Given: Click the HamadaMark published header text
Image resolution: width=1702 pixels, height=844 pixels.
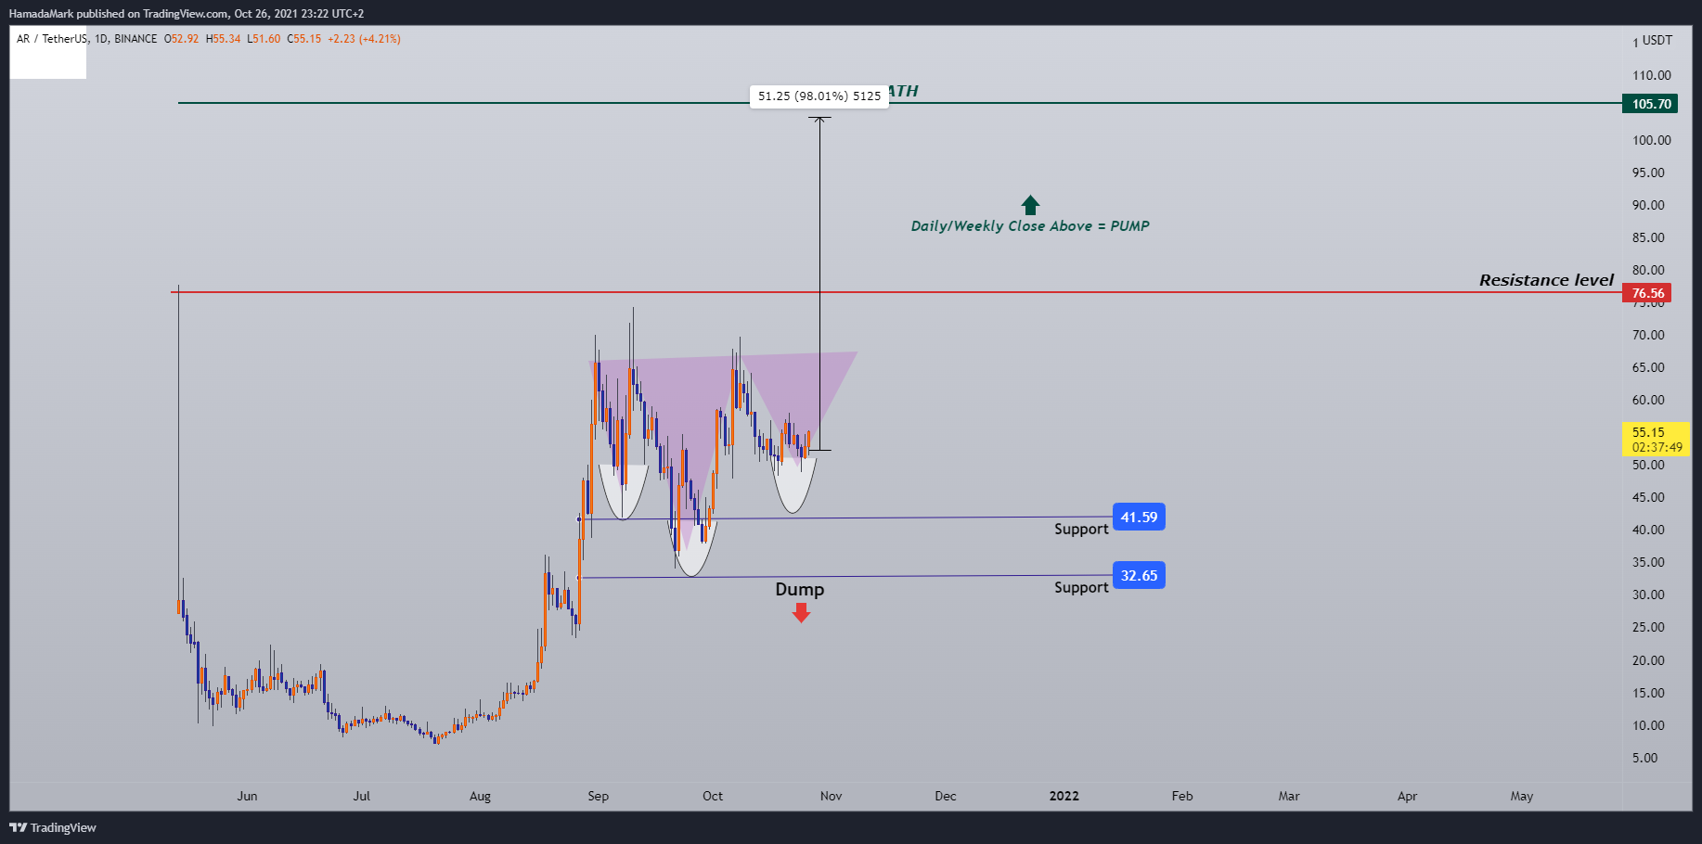Looking at the screenshot, I should pyautogui.click(x=187, y=14).
